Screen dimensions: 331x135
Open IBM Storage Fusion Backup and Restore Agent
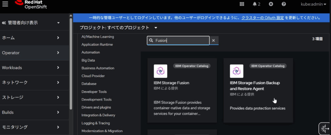click(255, 86)
